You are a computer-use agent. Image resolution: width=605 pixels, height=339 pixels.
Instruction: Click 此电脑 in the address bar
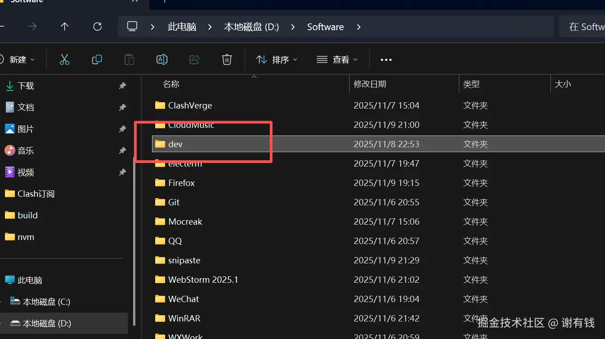point(182,27)
